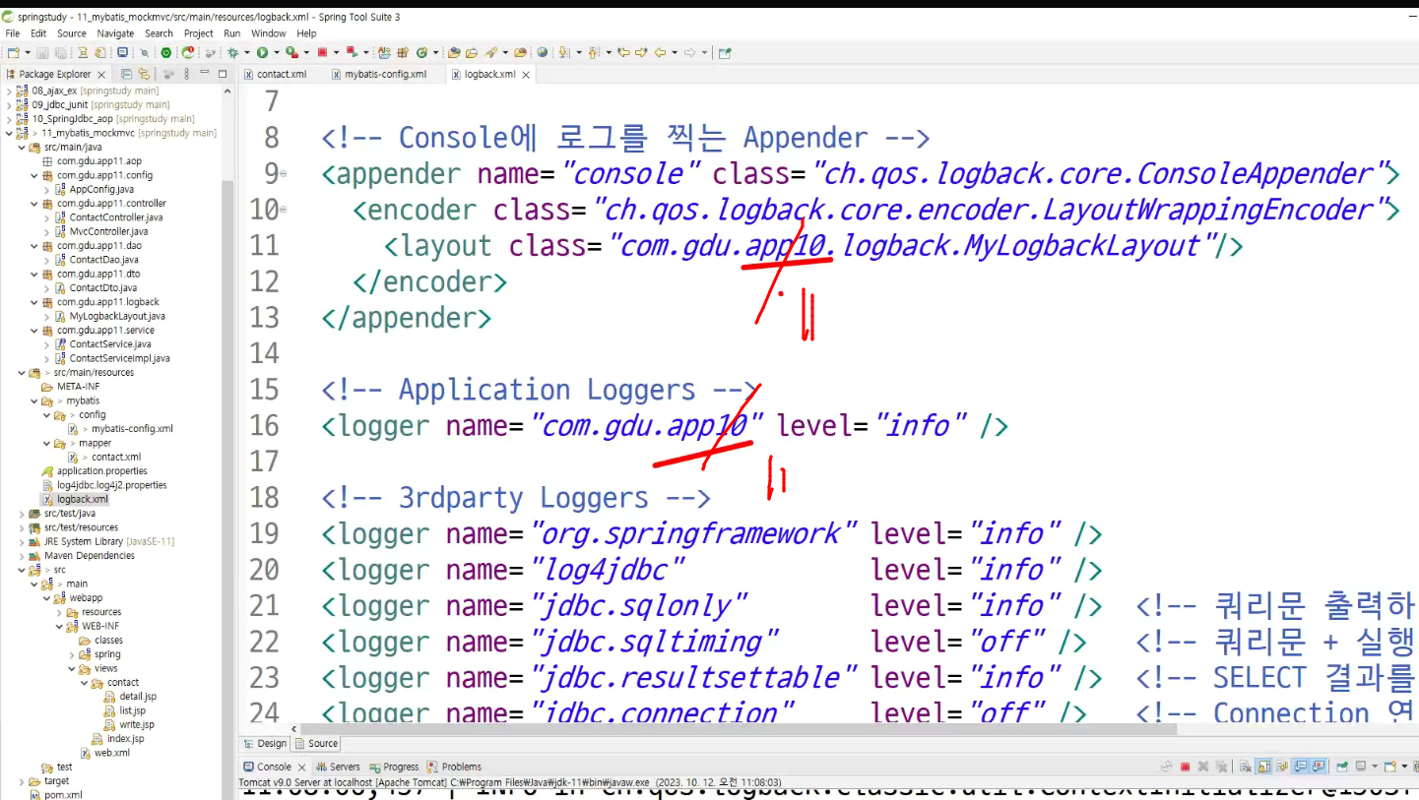Viewport: 1419px width, 800px height.
Task: Open the File menu
Action: coord(13,33)
